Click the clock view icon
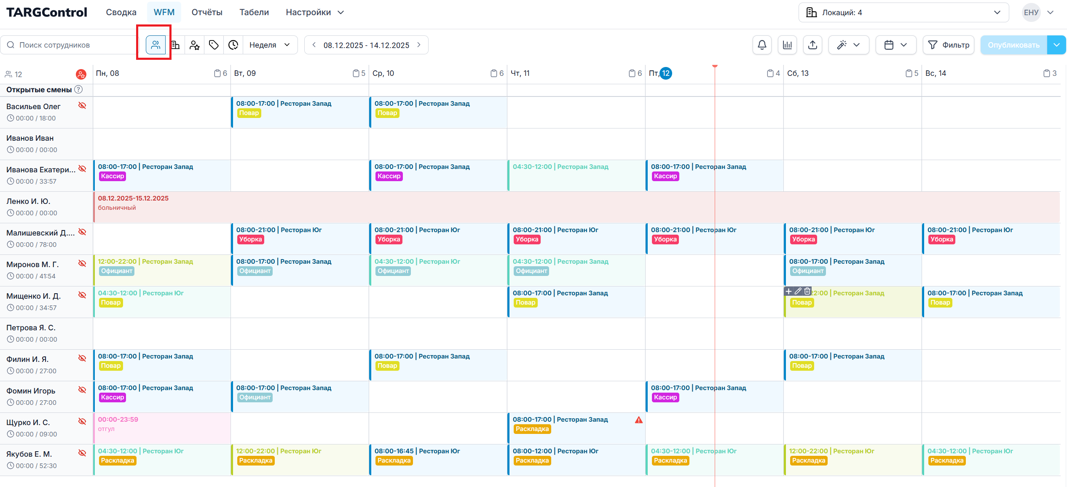The image size is (1067, 487). 233,45
